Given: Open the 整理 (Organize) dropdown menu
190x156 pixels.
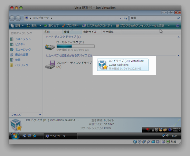Looking at the screenshot, I should [x=17, y=25].
